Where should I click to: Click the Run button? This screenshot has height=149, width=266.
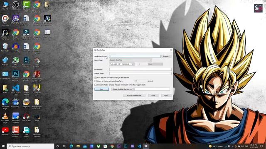(x=101, y=89)
